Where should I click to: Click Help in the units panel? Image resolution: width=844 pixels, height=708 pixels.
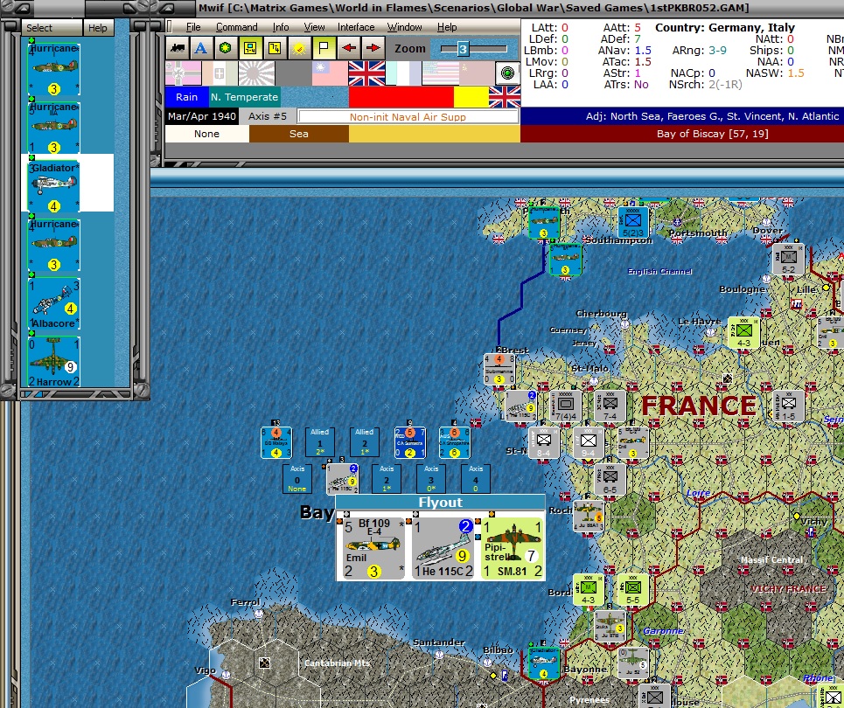click(97, 27)
